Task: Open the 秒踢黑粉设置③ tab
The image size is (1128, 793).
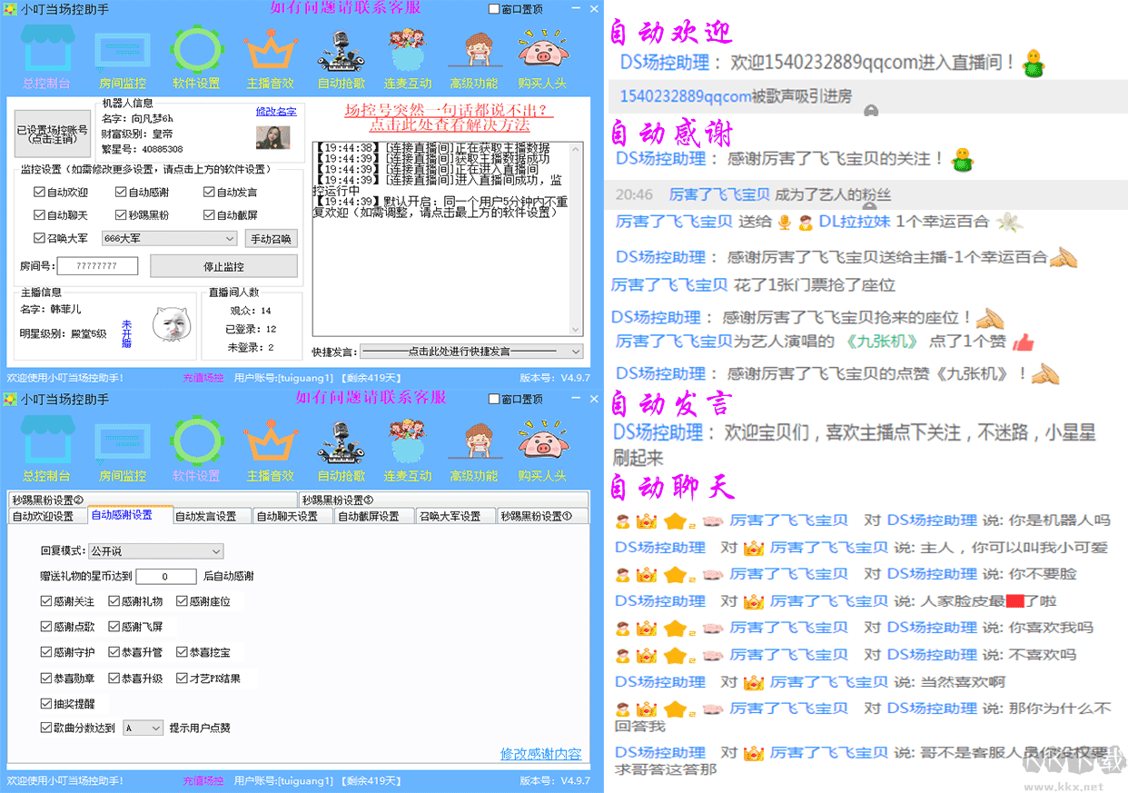Action: [443, 500]
